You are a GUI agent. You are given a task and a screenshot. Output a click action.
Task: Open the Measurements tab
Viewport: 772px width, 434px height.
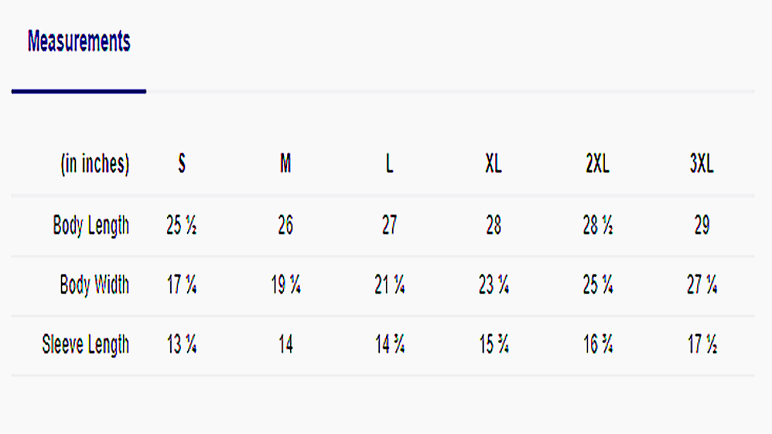click(x=79, y=42)
